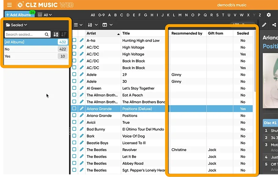Edit the Beastie Boys row pencil icon
The width and height of the screenshot is (278, 177).
82,143
